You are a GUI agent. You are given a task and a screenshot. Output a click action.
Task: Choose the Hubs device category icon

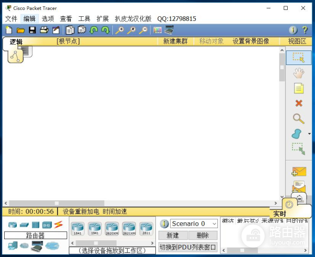[36, 224]
